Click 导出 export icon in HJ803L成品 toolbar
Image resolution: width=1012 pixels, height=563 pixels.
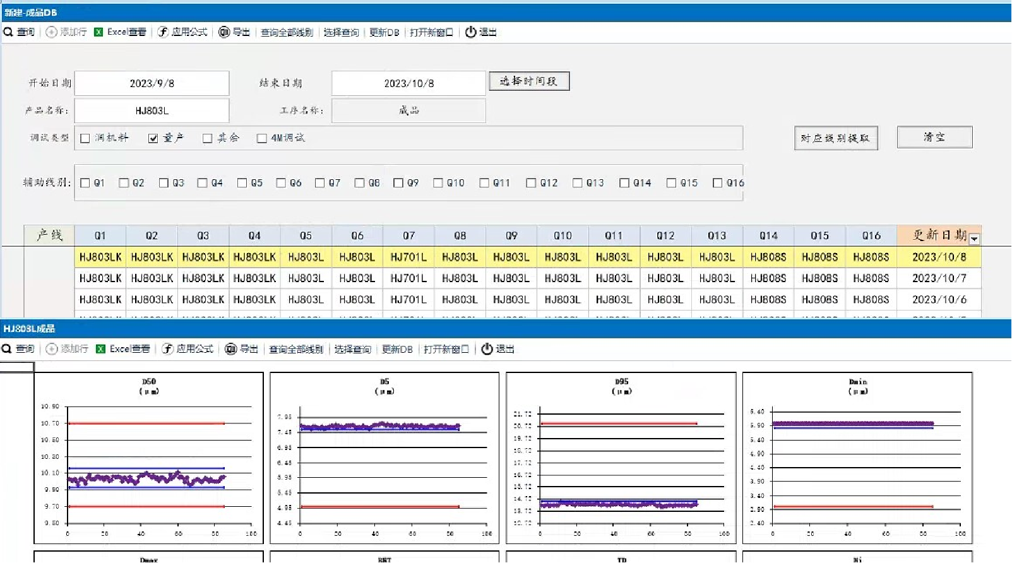coord(231,349)
